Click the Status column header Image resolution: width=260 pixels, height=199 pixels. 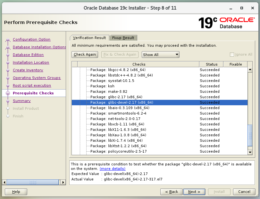pyautogui.click(x=212, y=64)
